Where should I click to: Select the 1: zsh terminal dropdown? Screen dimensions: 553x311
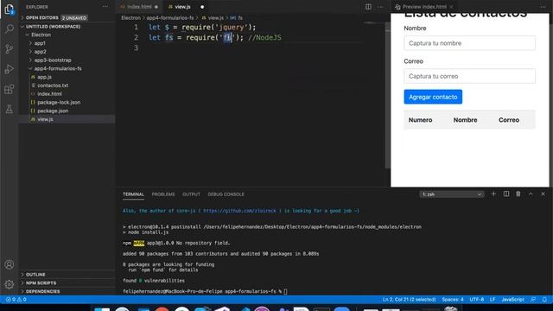click(x=452, y=194)
